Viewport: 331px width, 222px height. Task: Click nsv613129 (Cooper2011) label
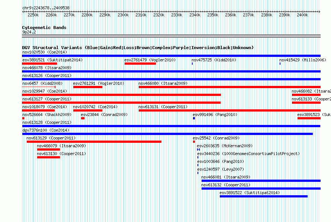pyautogui.click(x=51, y=138)
